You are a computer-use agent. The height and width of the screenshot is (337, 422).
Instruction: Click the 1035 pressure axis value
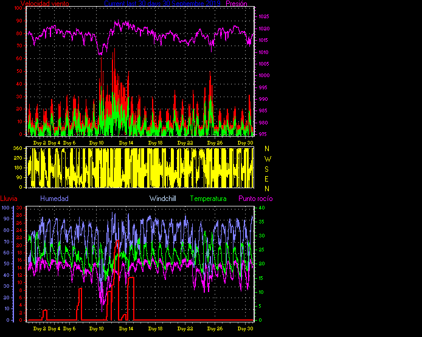pos(264,16)
